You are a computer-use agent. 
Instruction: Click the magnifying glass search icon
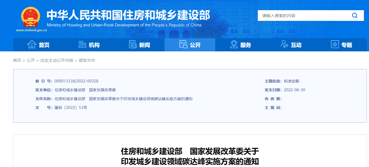click(x=355, y=16)
